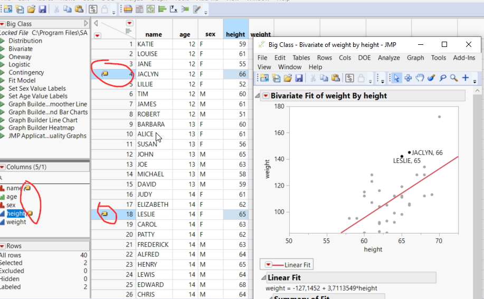Select the hand grabber tool
Screen dimensions: 484x299
point(420,78)
